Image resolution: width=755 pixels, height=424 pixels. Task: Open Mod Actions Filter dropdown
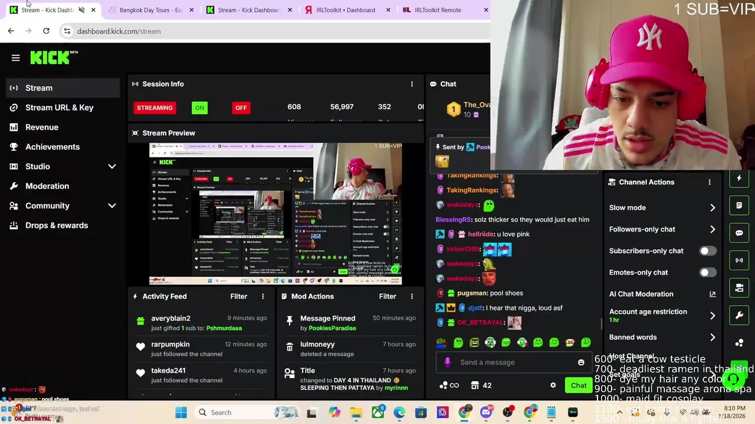tap(388, 296)
